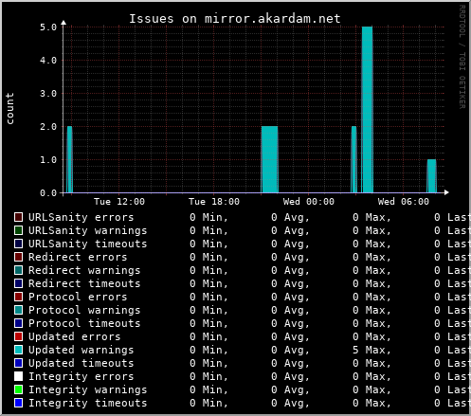Click the narrow cyan bar at graph's left edge
The height and width of the screenshot is (416, 471).
(69, 159)
